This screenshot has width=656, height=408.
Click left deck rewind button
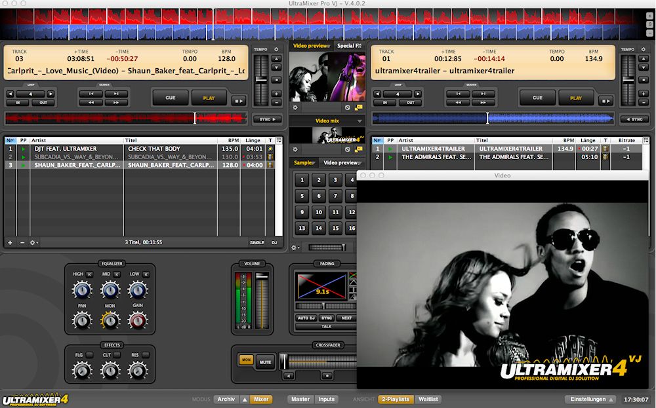pos(91,102)
